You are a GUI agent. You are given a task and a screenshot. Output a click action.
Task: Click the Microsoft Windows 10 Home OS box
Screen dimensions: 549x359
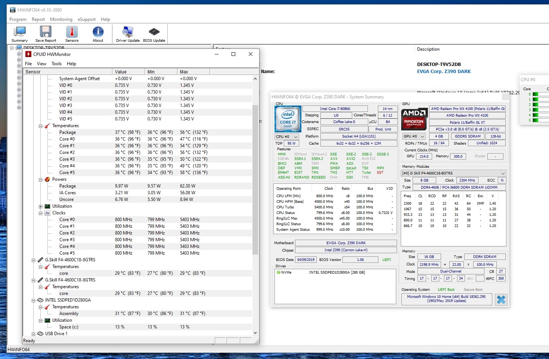[446, 299]
